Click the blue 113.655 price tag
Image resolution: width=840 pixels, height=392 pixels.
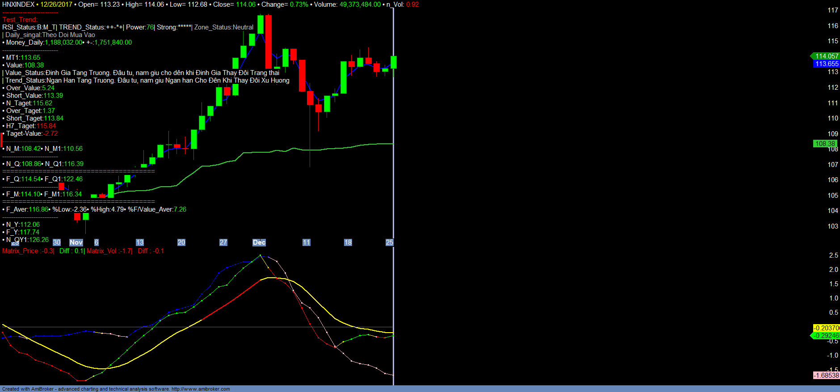[827, 64]
